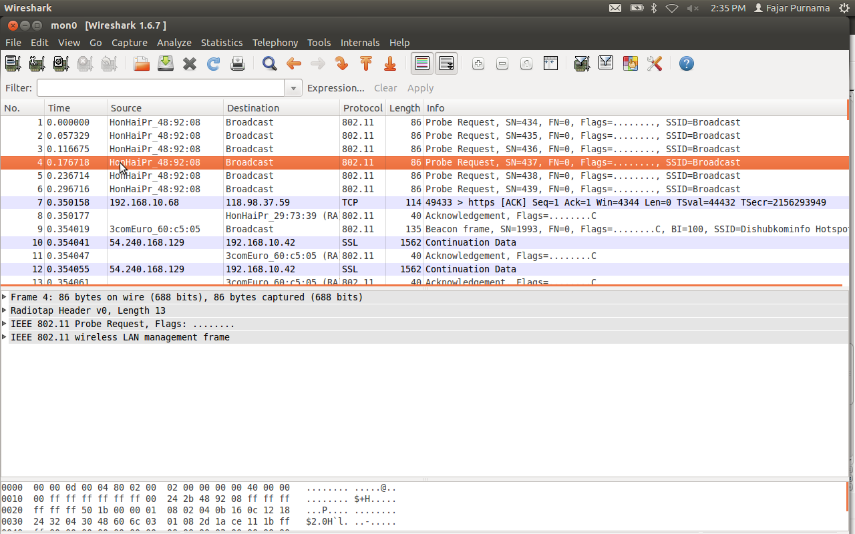This screenshot has width=855, height=534.
Task: Expand IEEE 802.11 Probe Request section
Action: pos(5,324)
